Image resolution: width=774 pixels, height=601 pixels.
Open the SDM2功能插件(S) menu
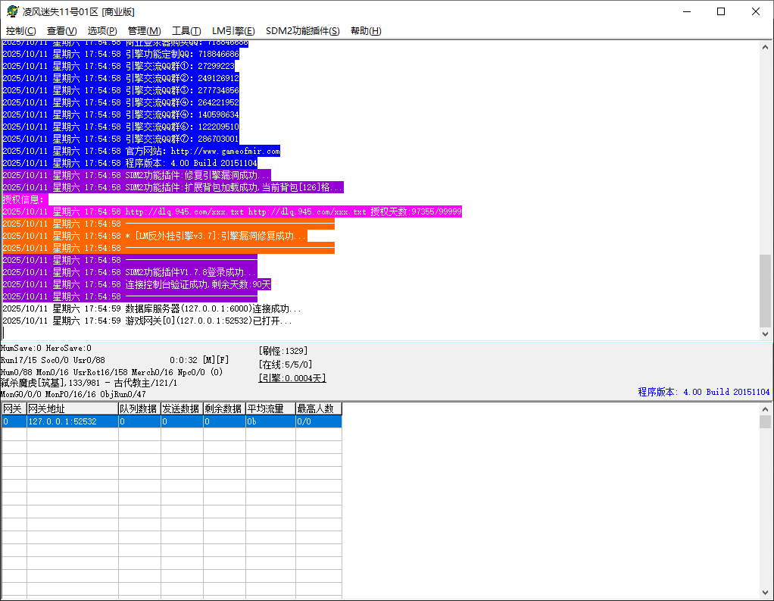[302, 31]
